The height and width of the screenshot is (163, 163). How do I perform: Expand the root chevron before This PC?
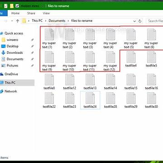29,21
